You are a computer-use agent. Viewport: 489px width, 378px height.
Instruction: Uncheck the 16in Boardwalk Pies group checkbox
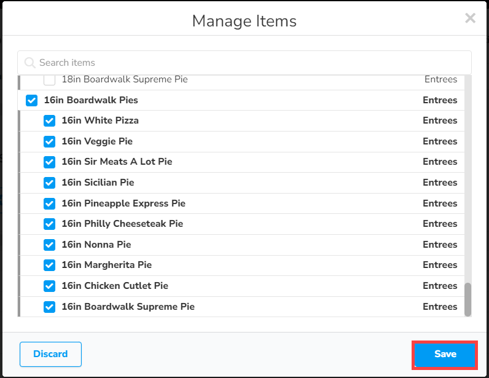coord(32,100)
